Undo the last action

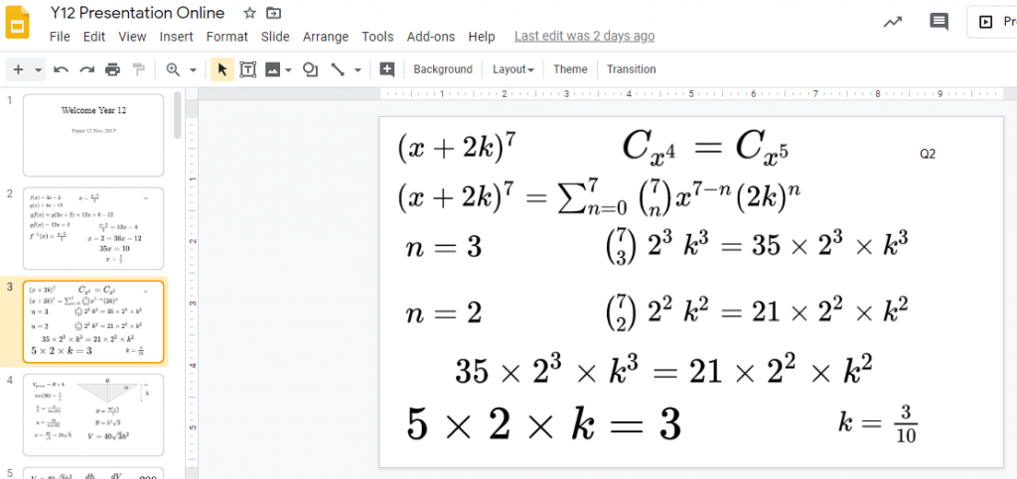coord(62,69)
